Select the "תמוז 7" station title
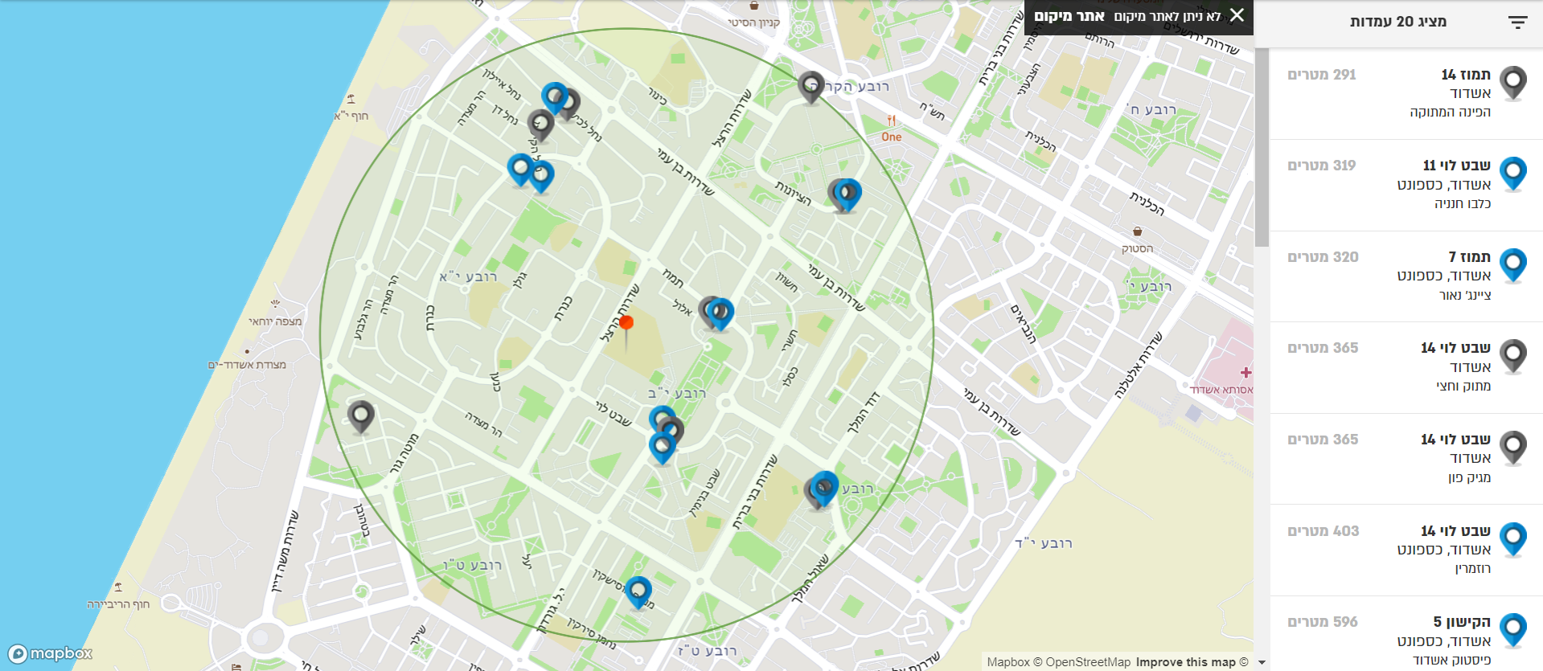 point(1470,257)
